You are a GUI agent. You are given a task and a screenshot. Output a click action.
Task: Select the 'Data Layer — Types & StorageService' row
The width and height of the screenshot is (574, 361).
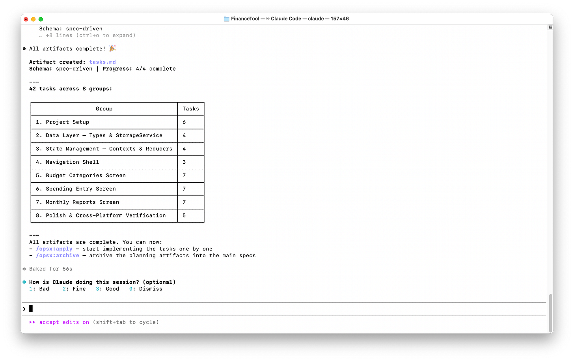click(117, 136)
